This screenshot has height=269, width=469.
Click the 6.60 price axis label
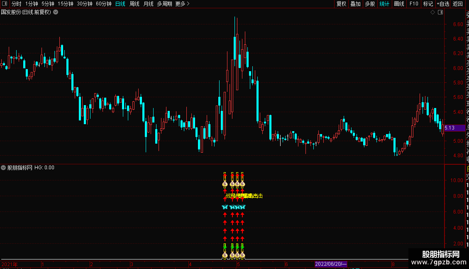458,24
